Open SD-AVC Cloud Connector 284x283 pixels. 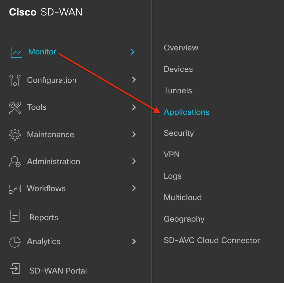click(x=212, y=240)
